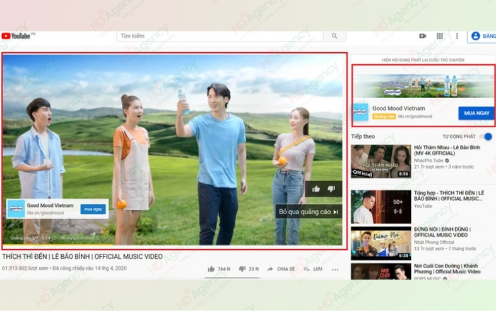Click the ad progress bar
Screen dimensions: 496x311
point(172,245)
